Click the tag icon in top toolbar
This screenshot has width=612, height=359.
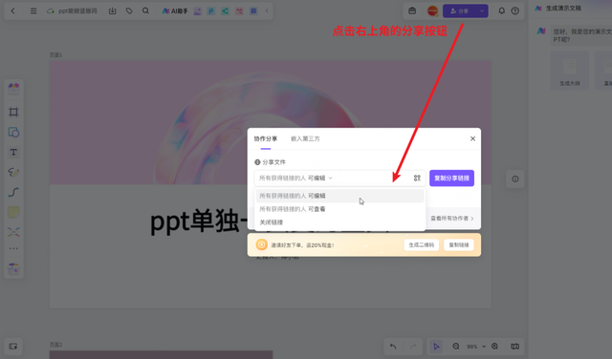pyautogui.click(x=129, y=11)
